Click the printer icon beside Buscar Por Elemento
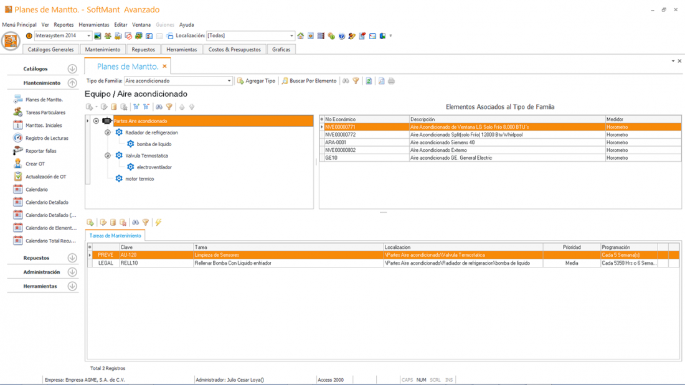The image size is (685, 385). [391, 81]
